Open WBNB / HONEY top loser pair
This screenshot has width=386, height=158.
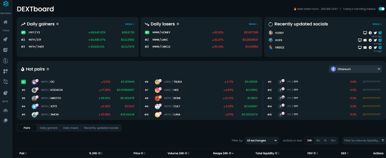pos(161,32)
